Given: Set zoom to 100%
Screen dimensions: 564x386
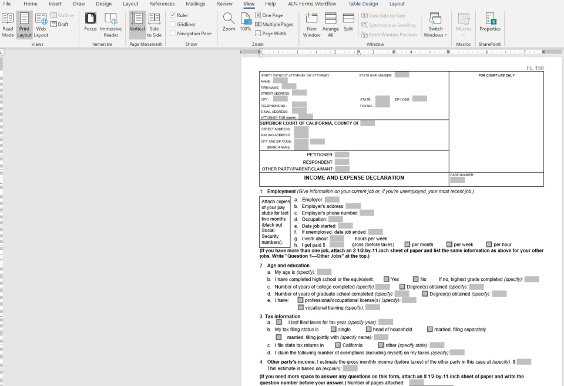Looking at the screenshot, I should tap(245, 24).
